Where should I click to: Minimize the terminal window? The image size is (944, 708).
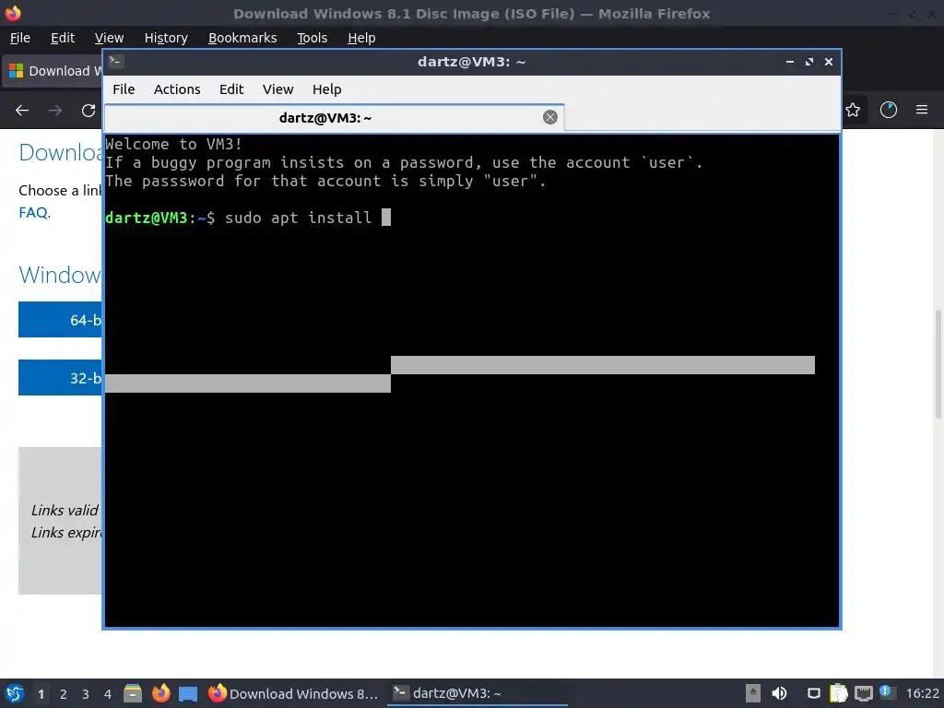[x=789, y=62]
